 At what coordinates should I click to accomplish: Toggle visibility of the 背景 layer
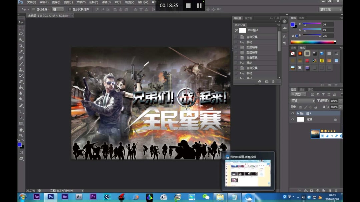(292, 119)
